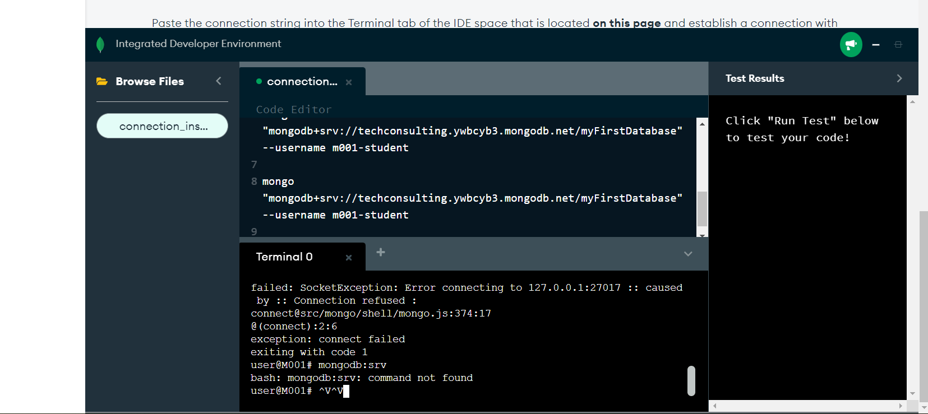Click the Test Results panel scrollbar down arrow
Image resolution: width=928 pixels, height=414 pixels.
tap(912, 393)
